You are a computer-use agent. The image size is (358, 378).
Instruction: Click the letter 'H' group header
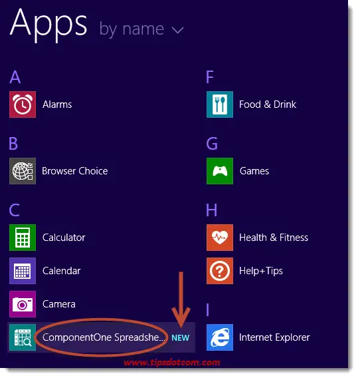[x=212, y=210]
